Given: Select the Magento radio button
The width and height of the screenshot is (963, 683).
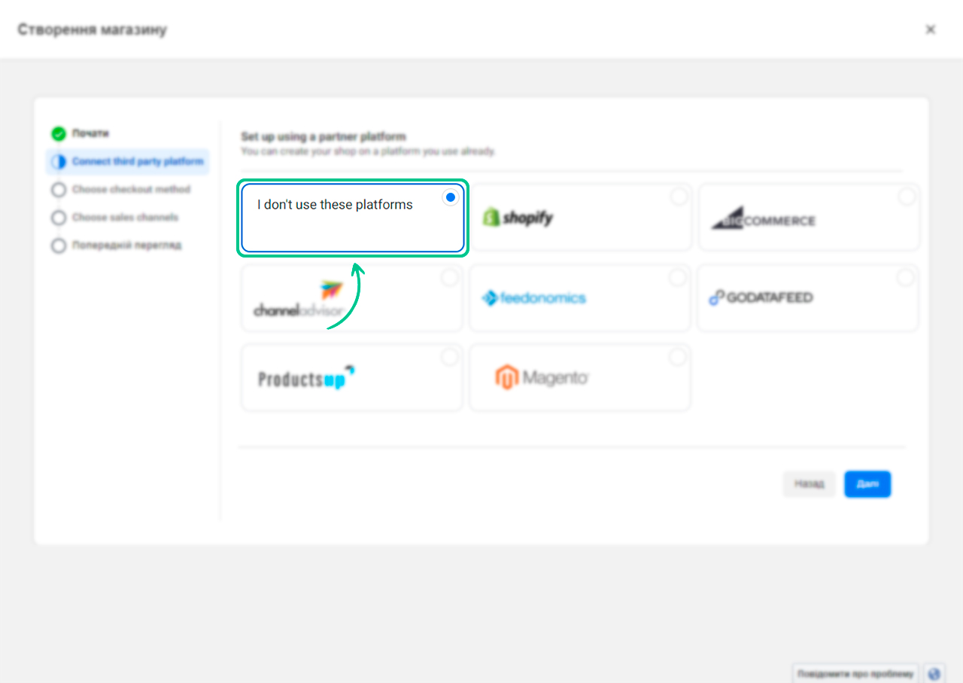Looking at the screenshot, I should click(678, 357).
